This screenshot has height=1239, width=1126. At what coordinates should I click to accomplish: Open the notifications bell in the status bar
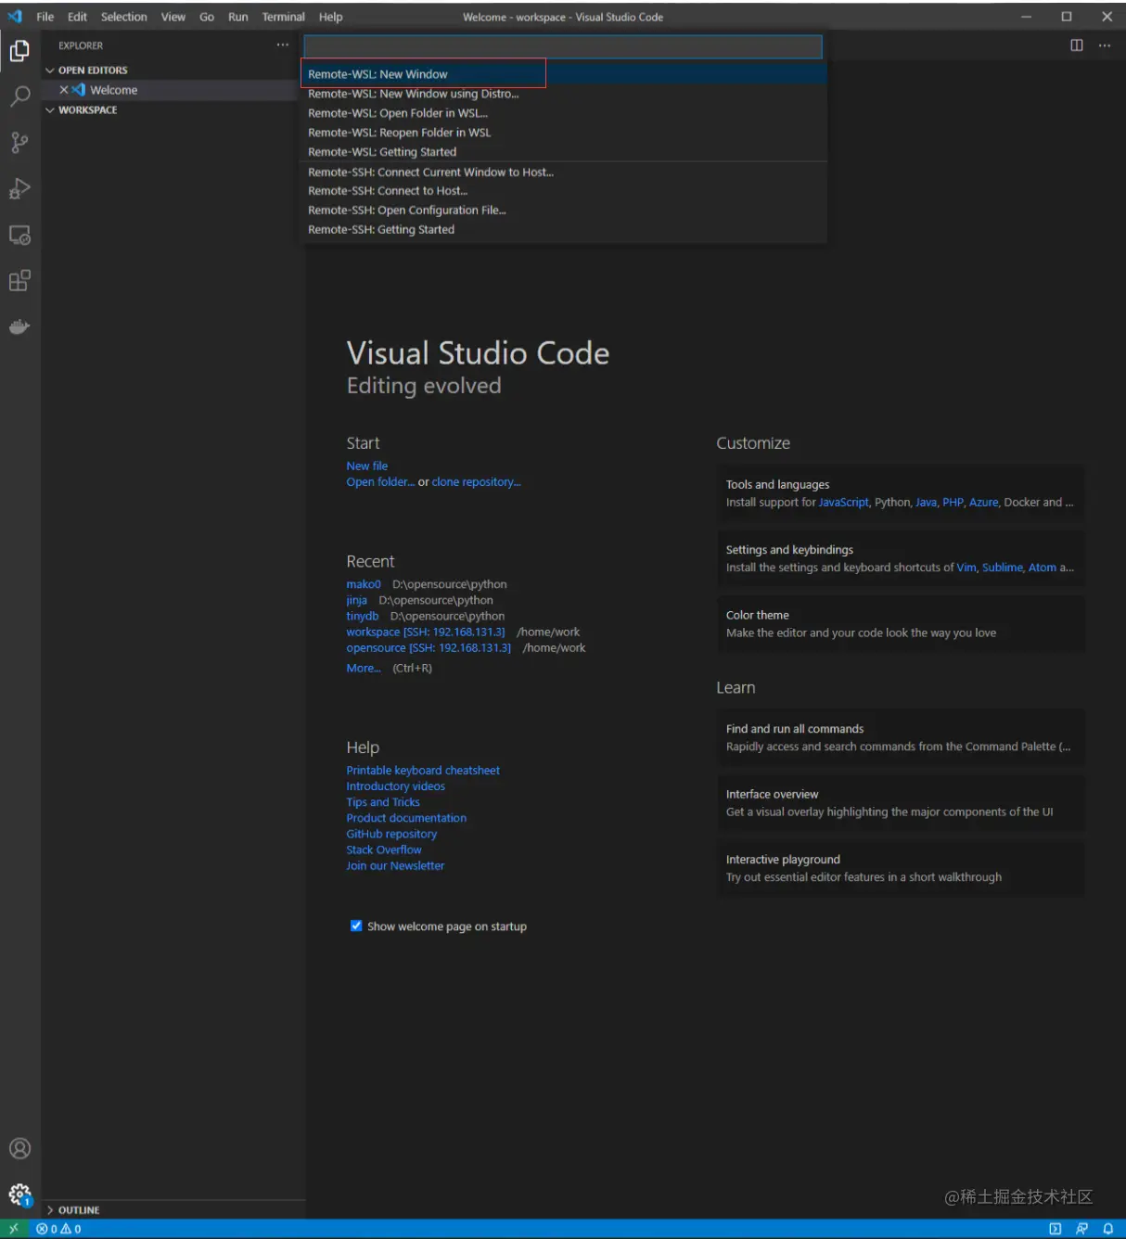(x=1107, y=1227)
